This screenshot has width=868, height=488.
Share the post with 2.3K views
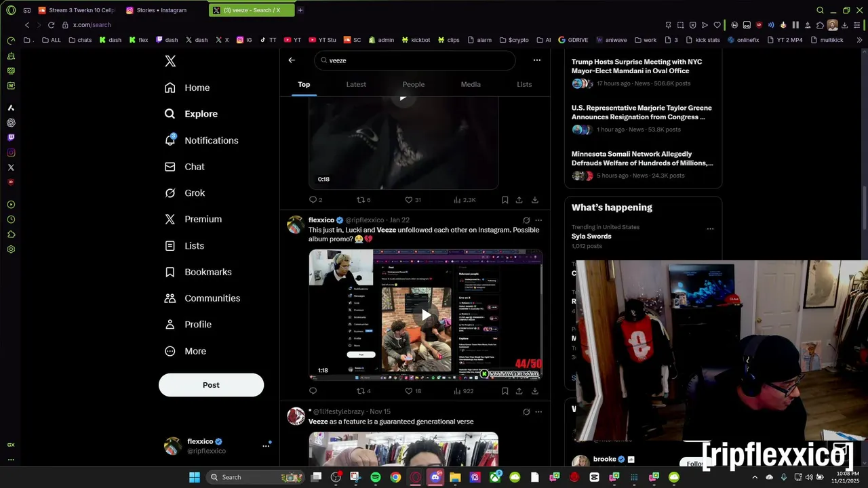519,200
